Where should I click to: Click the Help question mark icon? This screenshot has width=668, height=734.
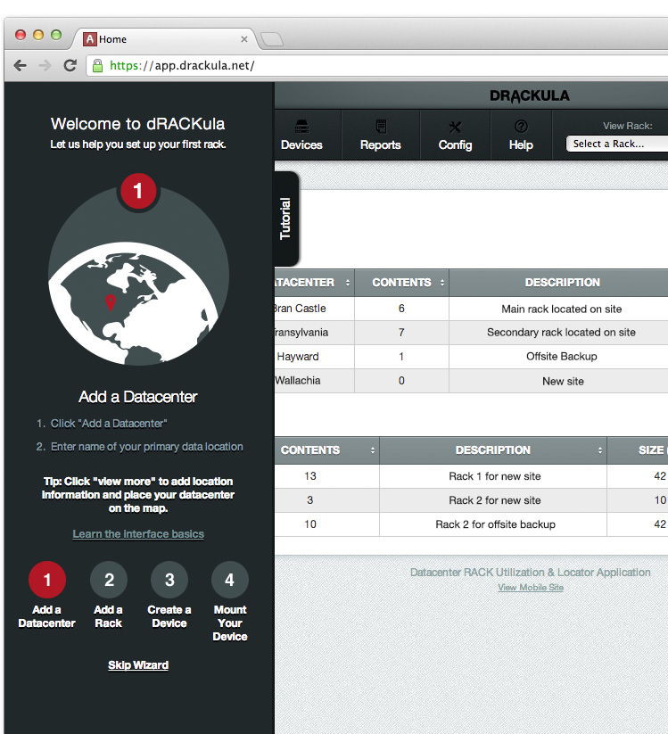[x=521, y=127]
